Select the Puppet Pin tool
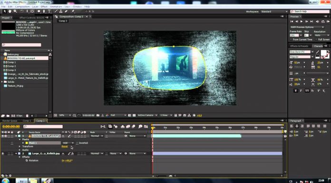The width and height of the screenshot is (331, 183). (x=73, y=11)
